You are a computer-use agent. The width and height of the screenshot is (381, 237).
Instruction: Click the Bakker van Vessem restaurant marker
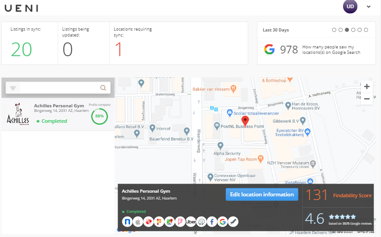coord(233,89)
